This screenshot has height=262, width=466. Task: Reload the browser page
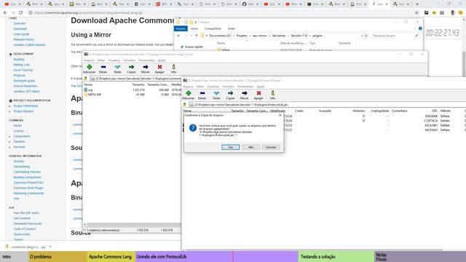click(x=21, y=13)
